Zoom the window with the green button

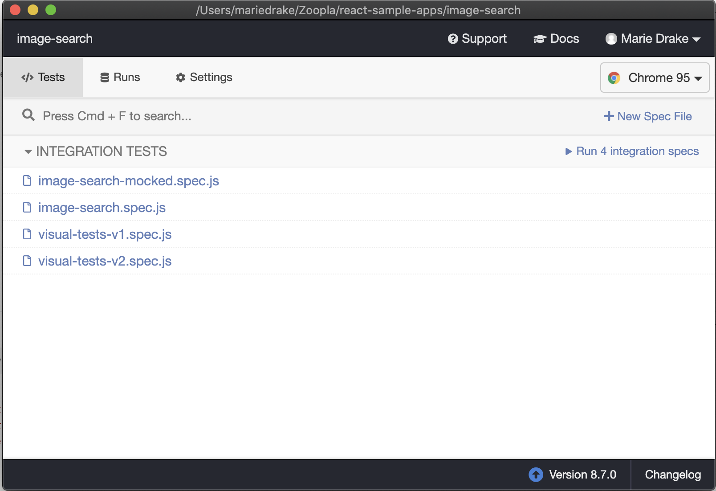(x=51, y=10)
